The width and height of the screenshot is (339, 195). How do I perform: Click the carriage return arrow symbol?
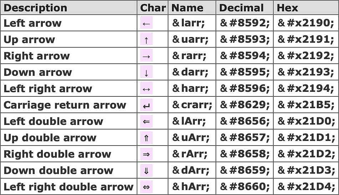(x=146, y=105)
